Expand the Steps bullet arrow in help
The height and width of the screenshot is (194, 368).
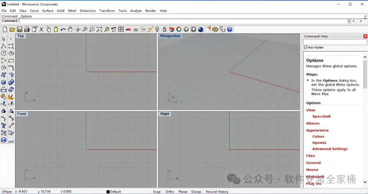click(308, 80)
